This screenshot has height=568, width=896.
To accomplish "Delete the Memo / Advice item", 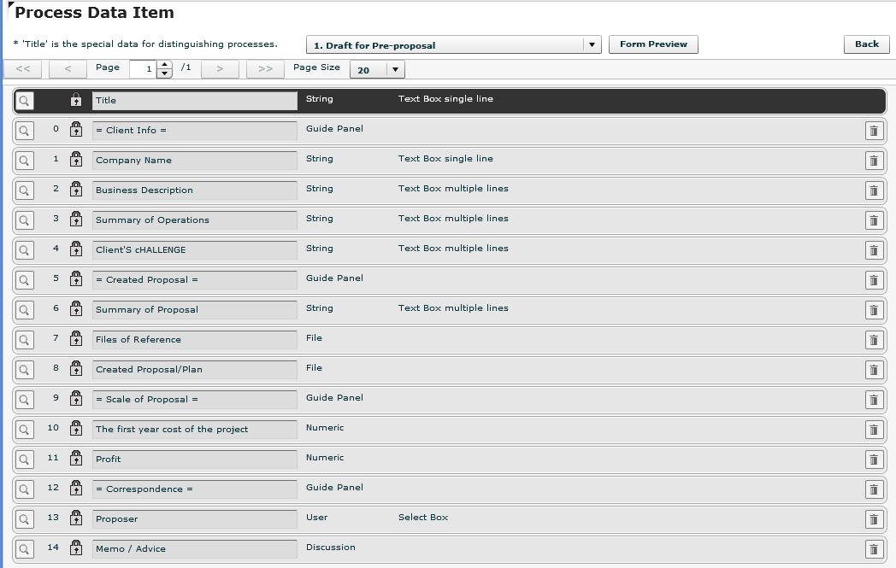I will click(874, 550).
